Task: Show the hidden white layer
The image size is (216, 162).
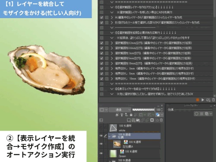Action: pos(101,128)
